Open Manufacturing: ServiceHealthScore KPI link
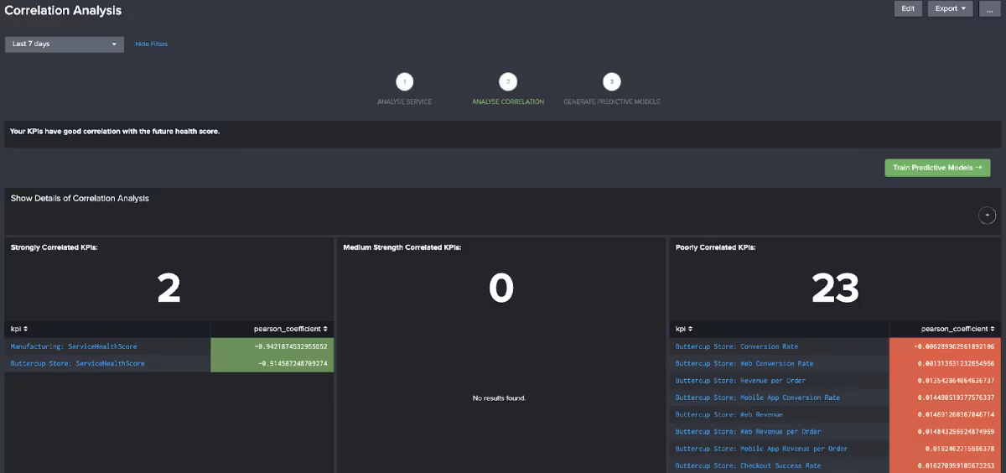Viewport: 1006px width, 473px height. 74,346
